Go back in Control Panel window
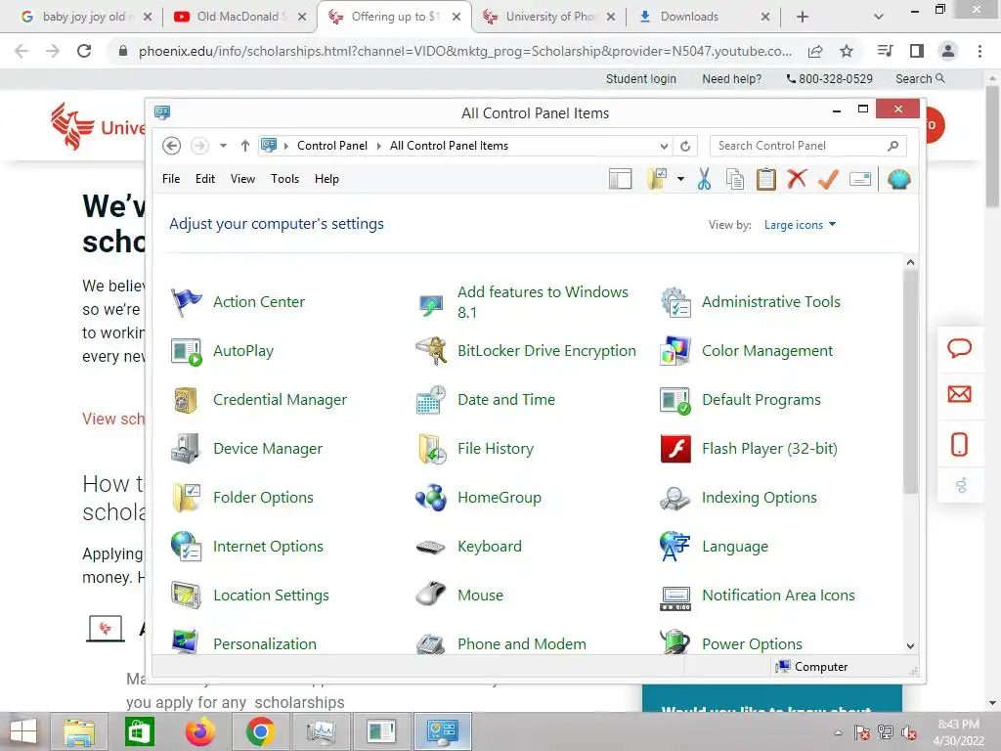The image size is (1001, 751). pos(171,146)
